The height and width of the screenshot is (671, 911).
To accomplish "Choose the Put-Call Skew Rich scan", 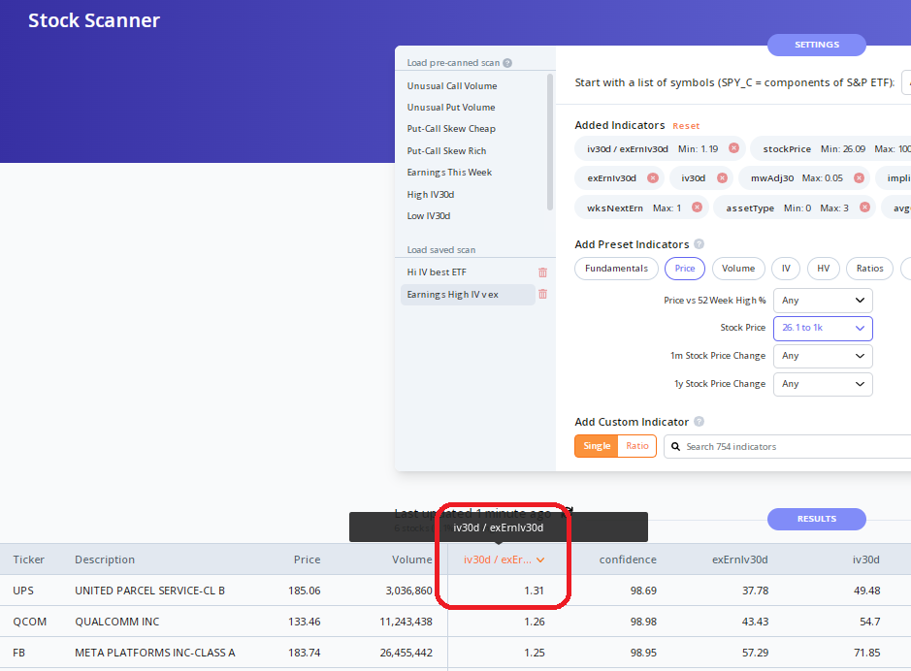I will coord(446,151).
